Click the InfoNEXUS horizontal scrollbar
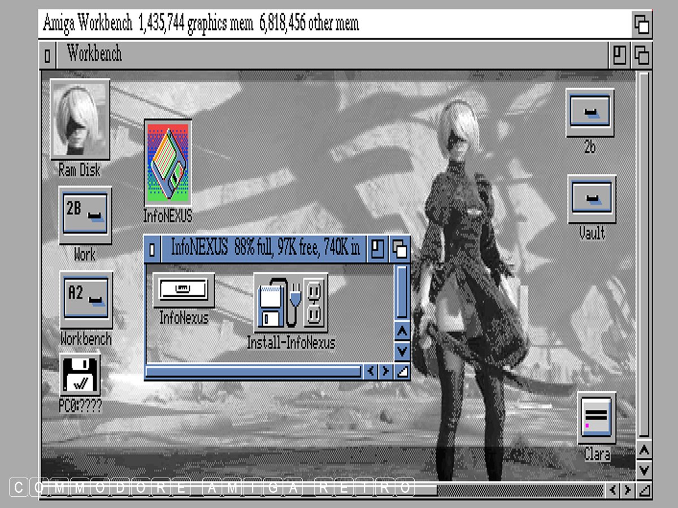The width and height of the screenshot is (678, 508). pyautogui.click(x=253, y=371)
